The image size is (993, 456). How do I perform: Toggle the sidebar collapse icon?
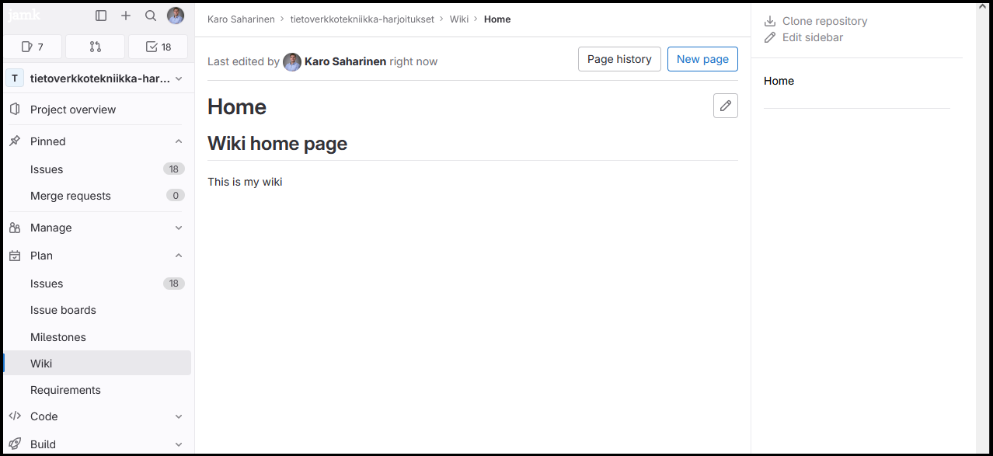pyautogui.click(x=101, y=16)
